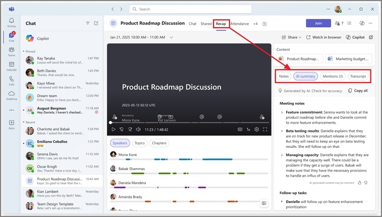Seek along the video progress bar

189,123
